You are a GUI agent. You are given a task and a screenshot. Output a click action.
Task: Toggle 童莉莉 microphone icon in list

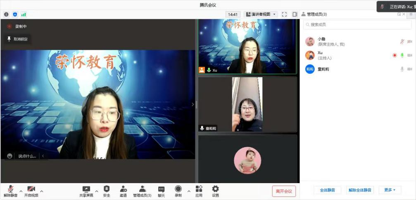[x=402, y=69]
